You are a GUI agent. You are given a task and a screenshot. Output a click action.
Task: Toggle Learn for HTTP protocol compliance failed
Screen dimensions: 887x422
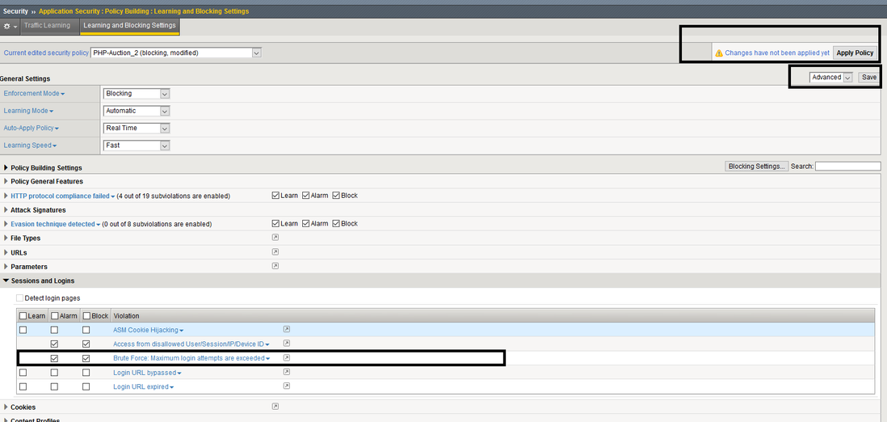pyautogui.click(x=275, y=196)
